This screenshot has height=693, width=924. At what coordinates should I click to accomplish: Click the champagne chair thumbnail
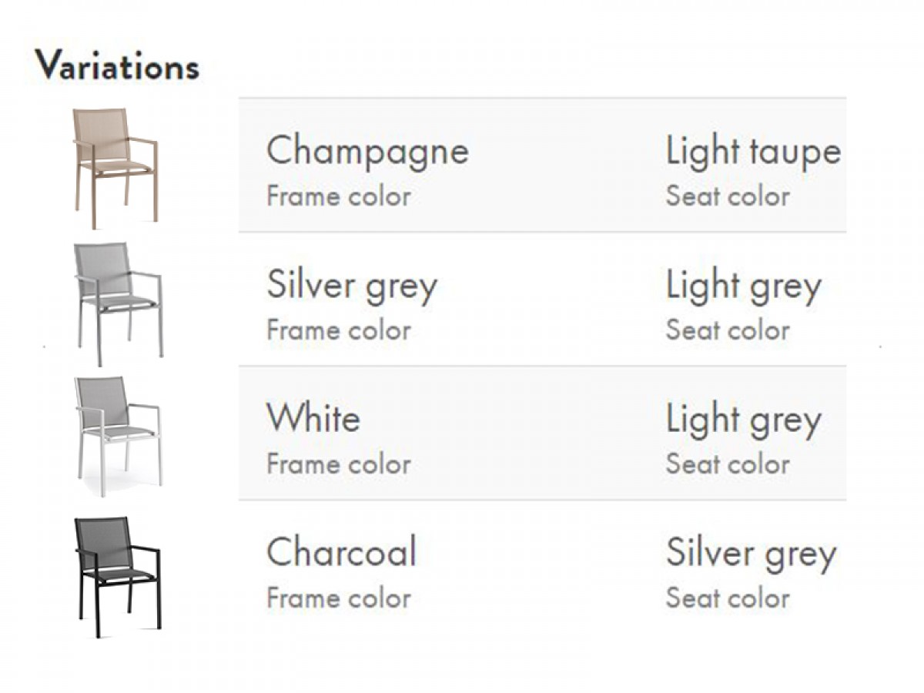click(x=115, y=168)
